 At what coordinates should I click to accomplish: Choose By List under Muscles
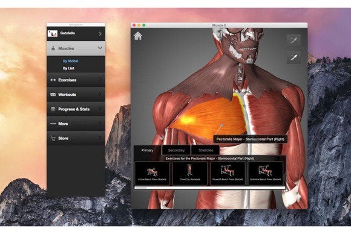[x=68, y=68]
